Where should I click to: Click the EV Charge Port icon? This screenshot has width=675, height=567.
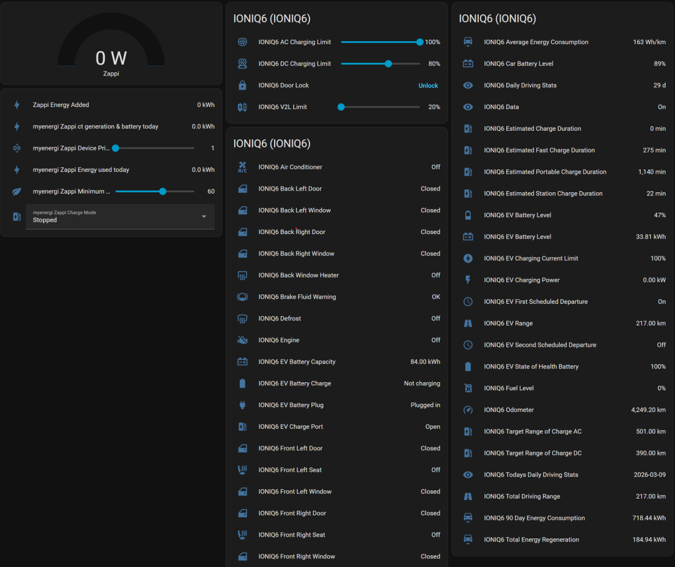click(x=242, y=427)
